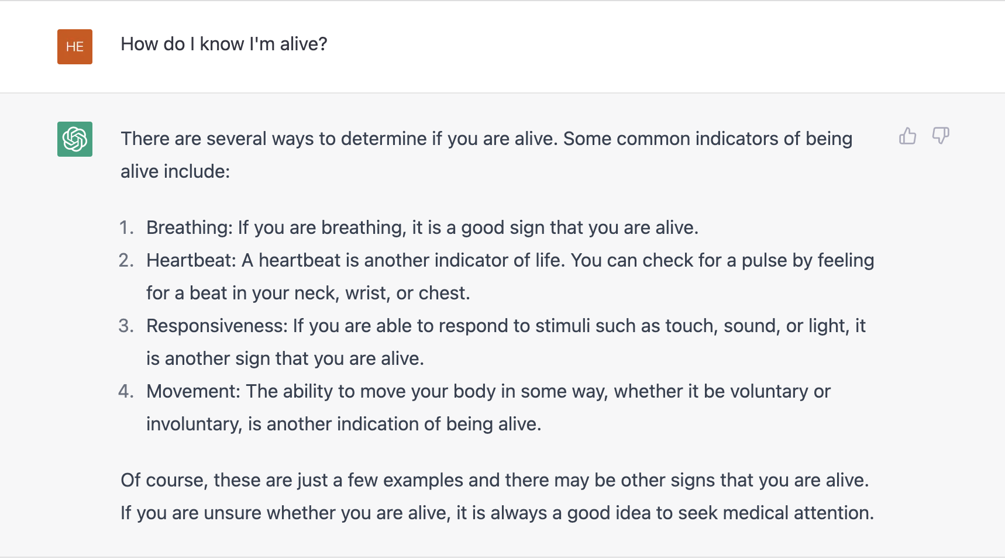
Task: Click the number 2 list marker
Action: (126, 260)
